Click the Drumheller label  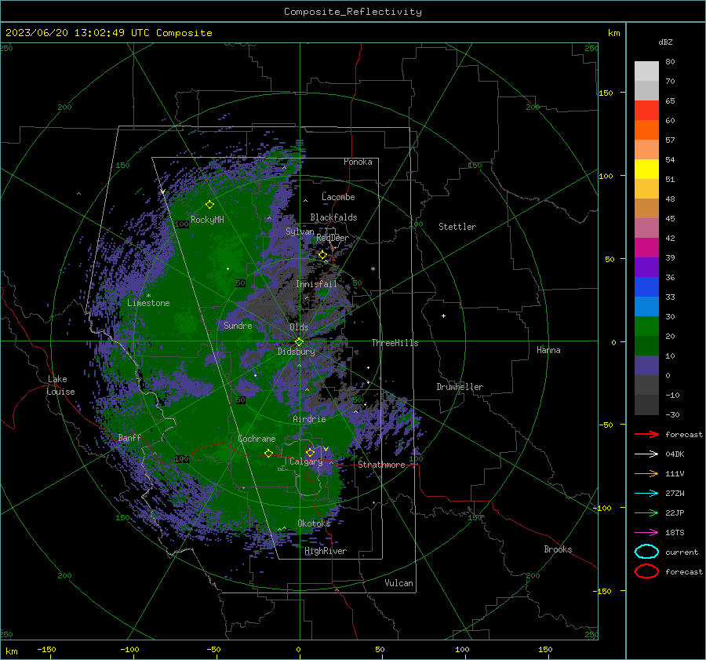point(460,387)
